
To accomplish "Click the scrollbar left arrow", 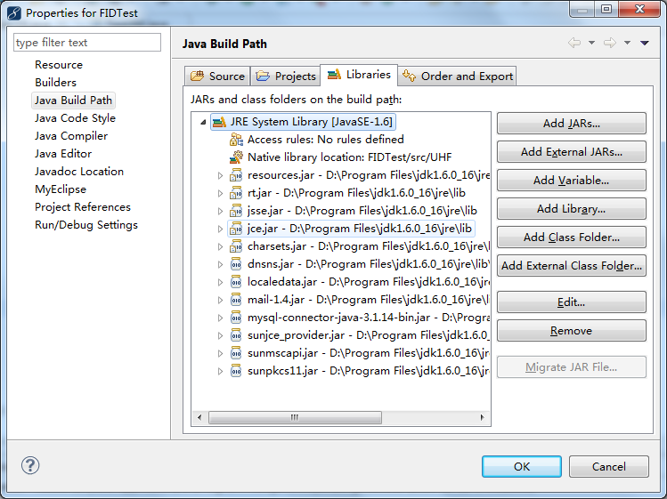I will pyautogui.click(x=199, y=417).
